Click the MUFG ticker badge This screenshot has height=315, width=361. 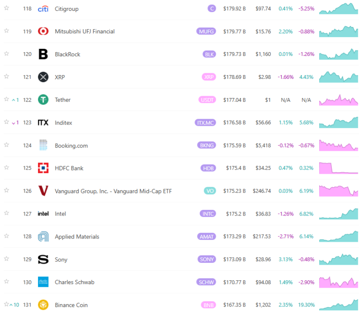pos(206,31)
